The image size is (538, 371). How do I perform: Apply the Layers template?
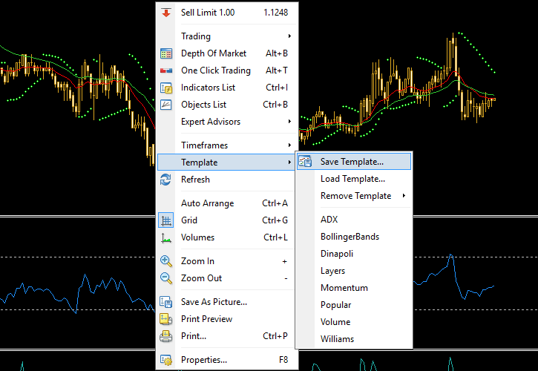(x=354, y=271)
